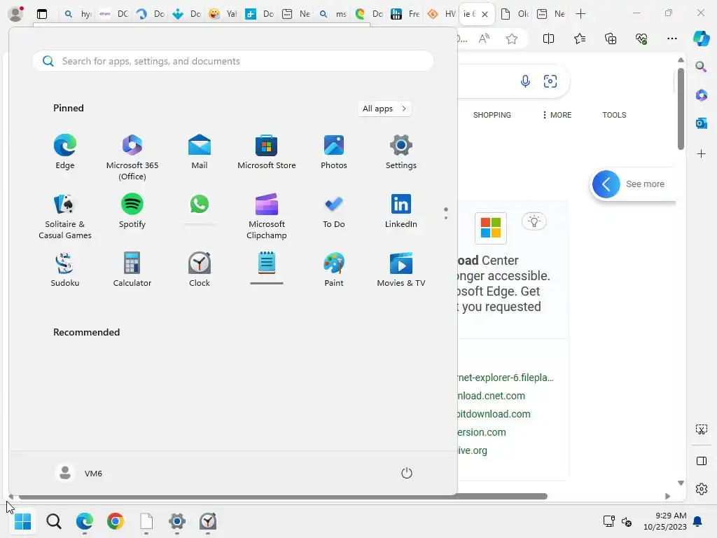Viewport: 717px width, 538px height.
Task: Open Settings gear on the taskbar
Action: pos(177,521)
